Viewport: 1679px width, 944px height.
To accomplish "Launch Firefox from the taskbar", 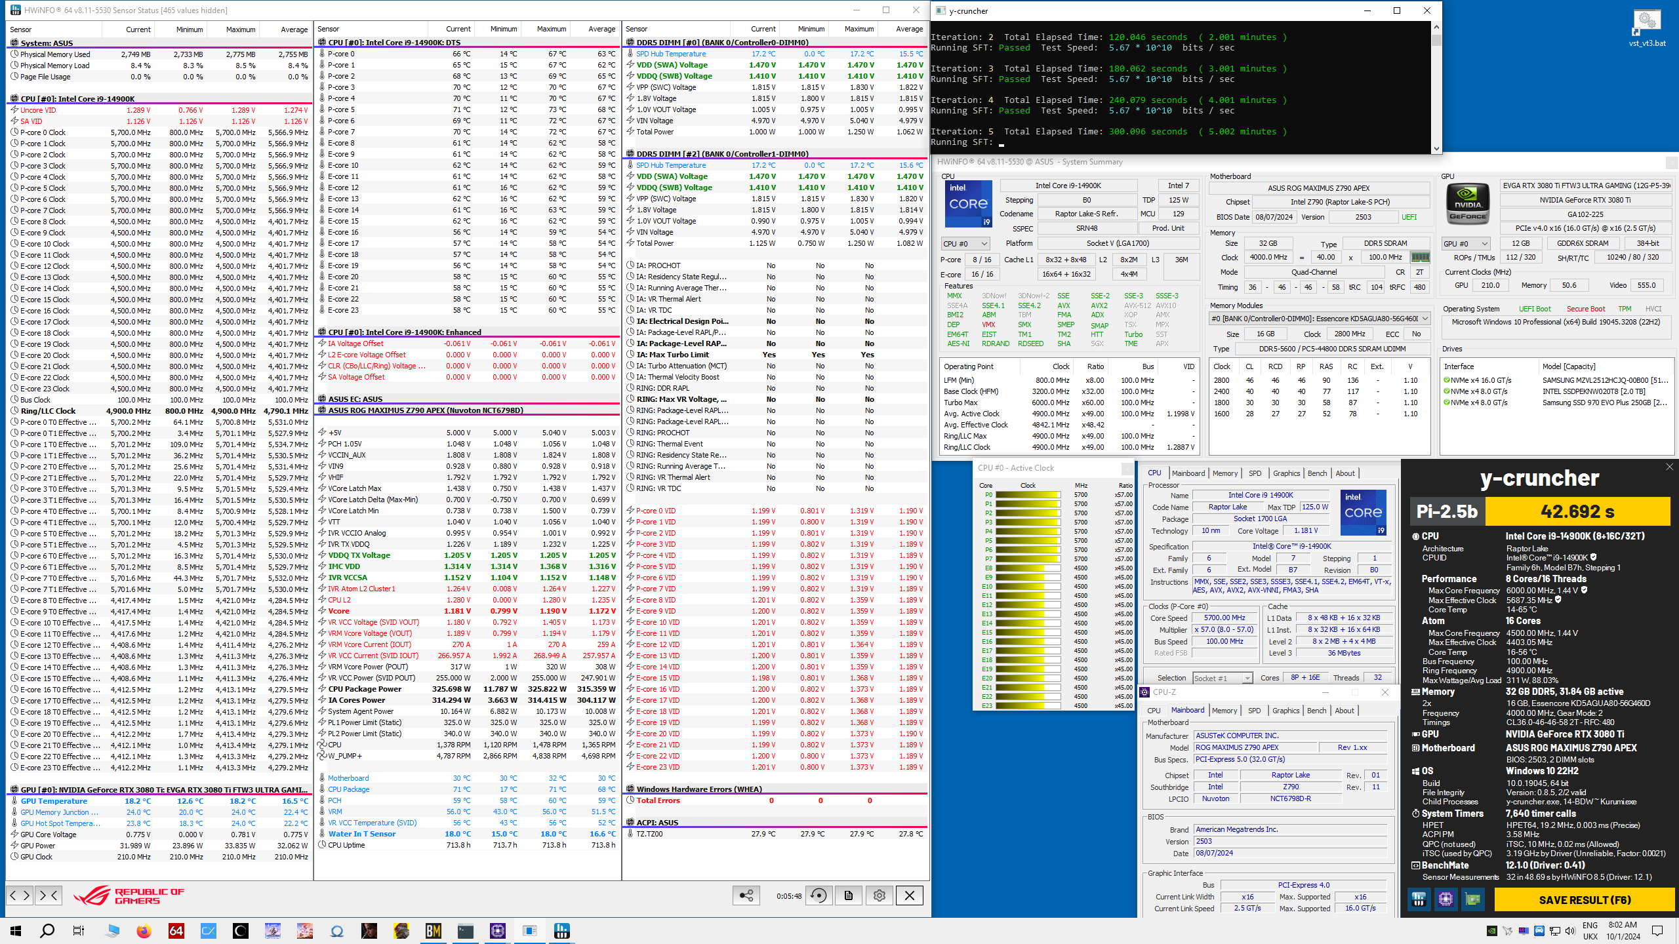I will [144, 931].
